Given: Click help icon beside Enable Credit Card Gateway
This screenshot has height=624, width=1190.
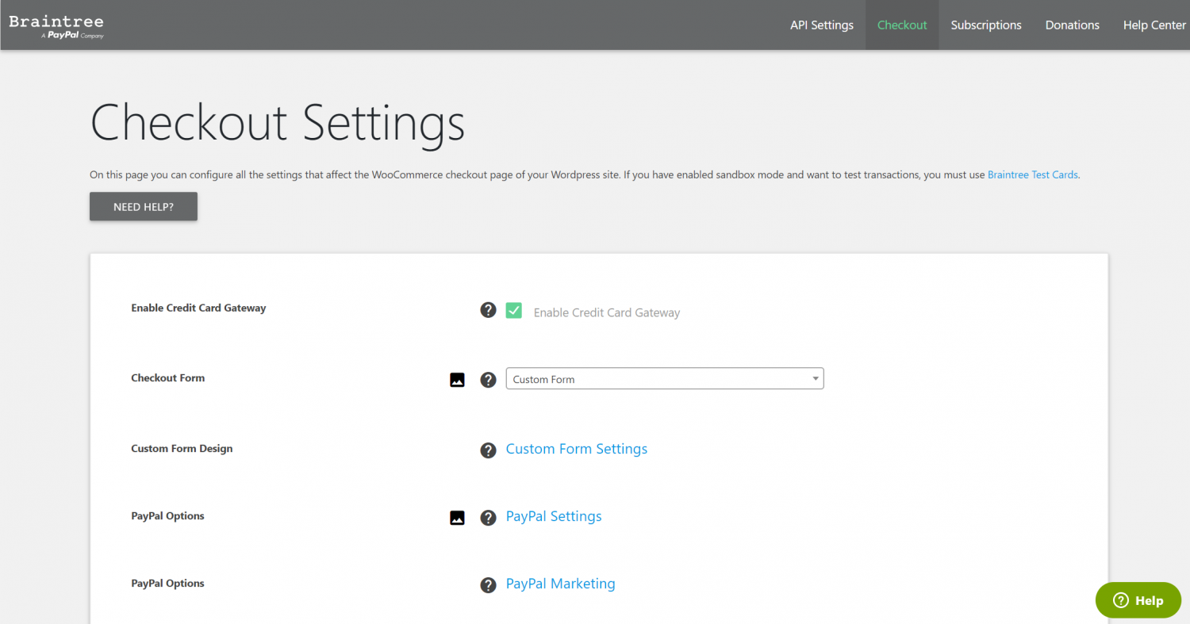Looking at the screenshot, I should [x=488, y=310].
